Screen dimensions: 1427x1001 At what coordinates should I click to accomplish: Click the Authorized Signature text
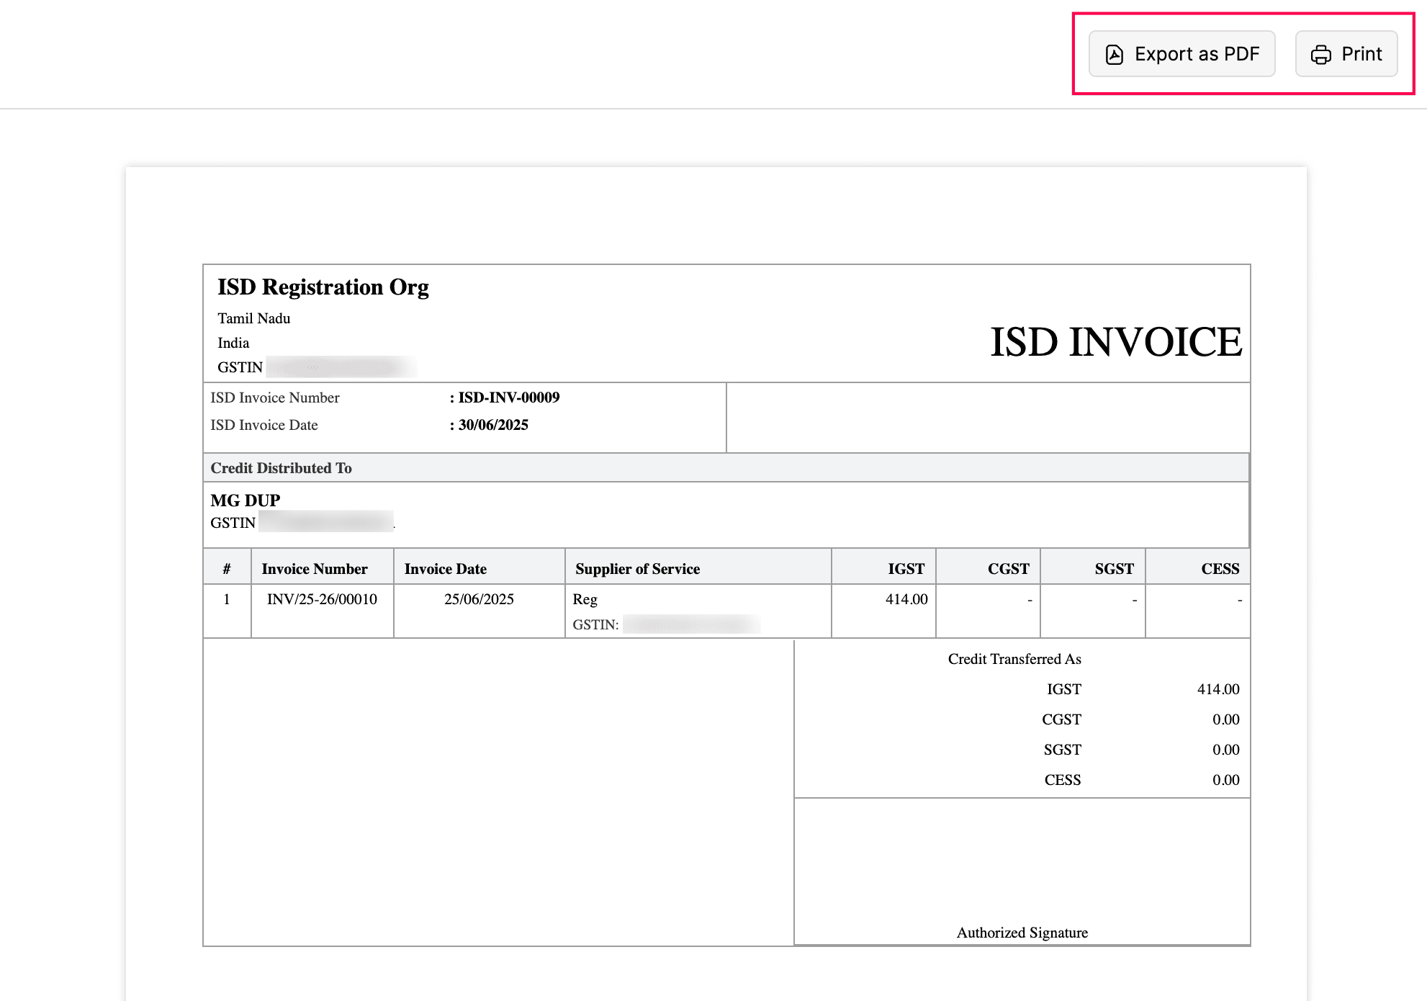pyautogui.click(x=1022, y=933)
